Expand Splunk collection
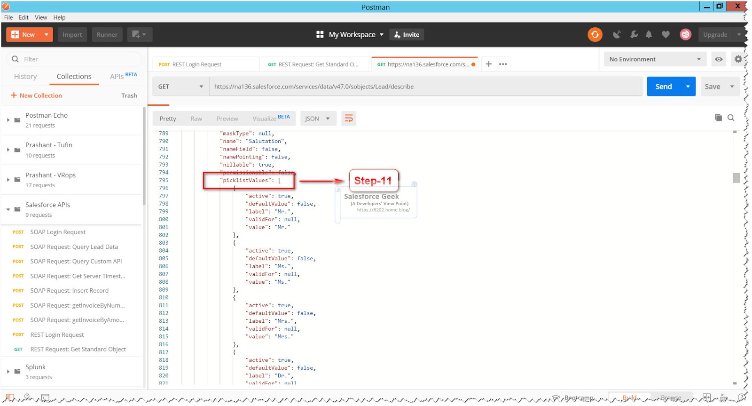752x406 pixels. (8, 371)
